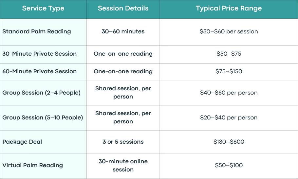Click the $50–$75 price cell
The height and width of the screenshot is (179, 298).
coord(229,54)
